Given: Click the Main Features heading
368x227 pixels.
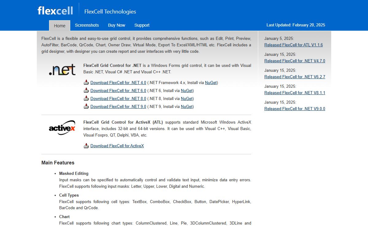Looking at the screenshot, I should click(58, 163).
